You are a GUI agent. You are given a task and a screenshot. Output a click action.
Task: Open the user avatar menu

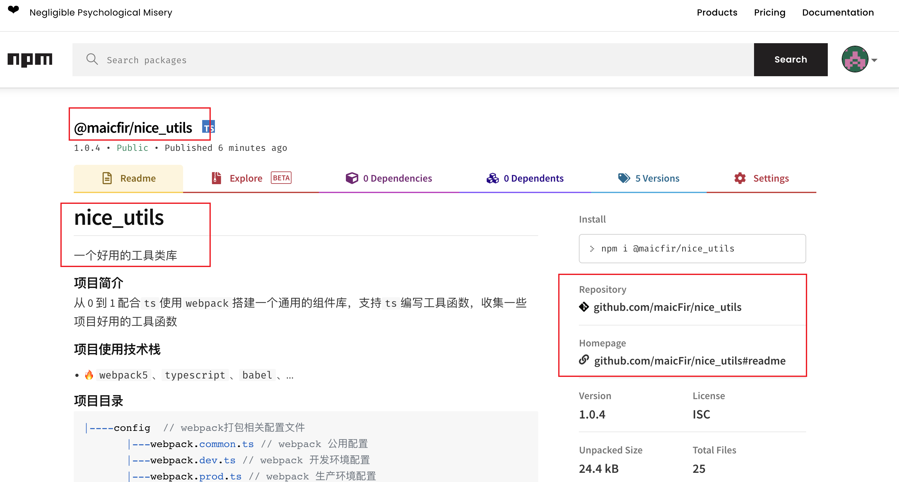click(855, 59)
